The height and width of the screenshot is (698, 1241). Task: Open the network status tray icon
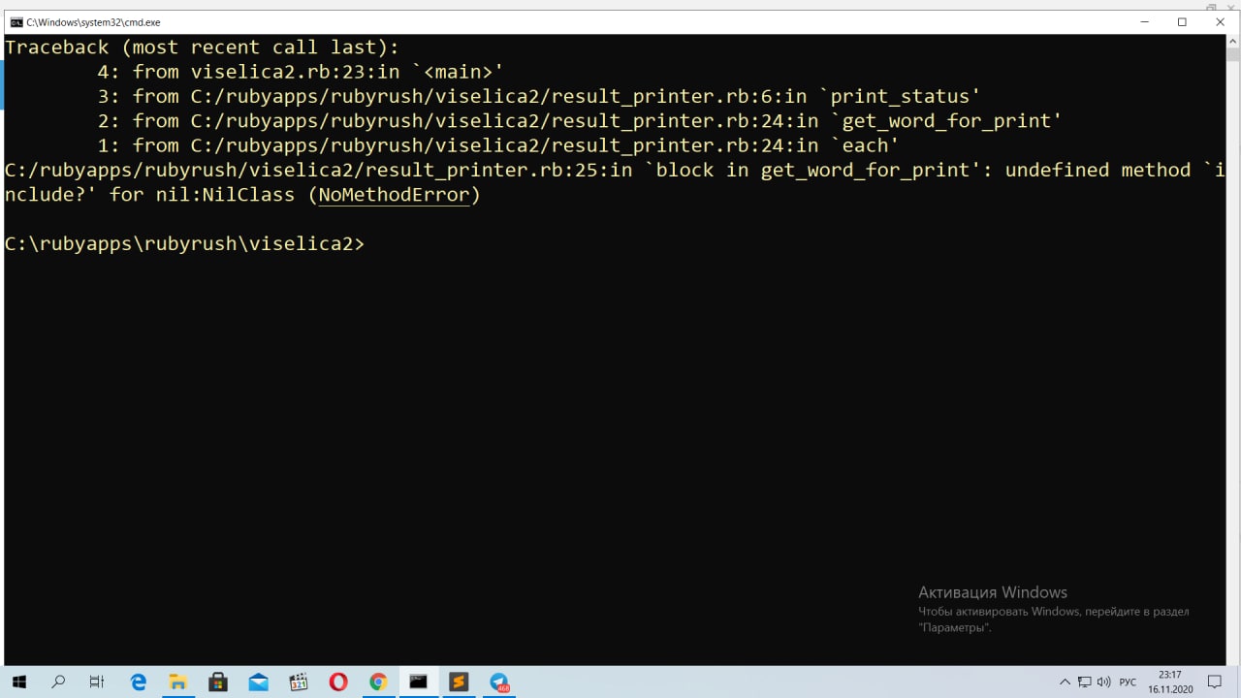pos(1084,682)
